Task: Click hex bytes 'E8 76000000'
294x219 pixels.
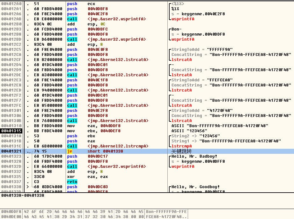Action: [48, 121]
